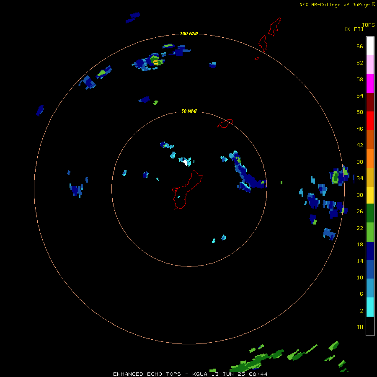Click the white echo patch north of Guam
Viewport: 377px width, 377px height.
pos(185,162)
